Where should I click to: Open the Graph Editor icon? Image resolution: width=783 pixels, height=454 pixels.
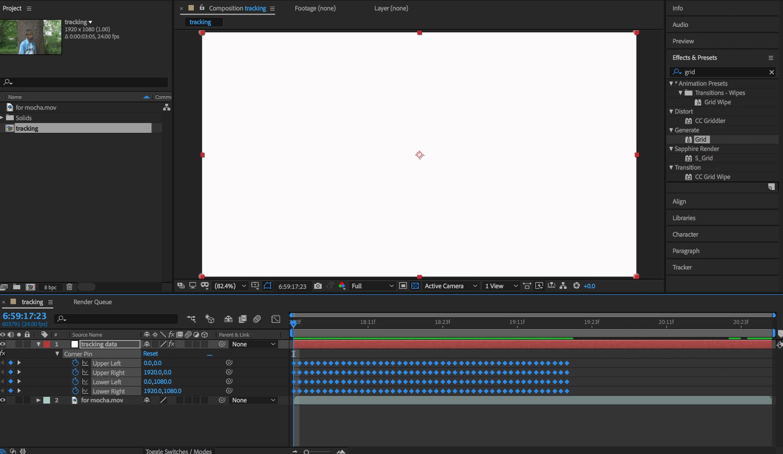click(x=276, y=319)
